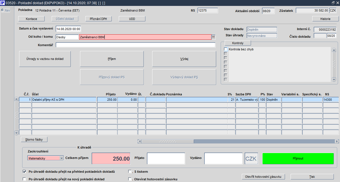
Task: Click the horizontal scrollbar left arrow
Action: click(x=140, y=141)
